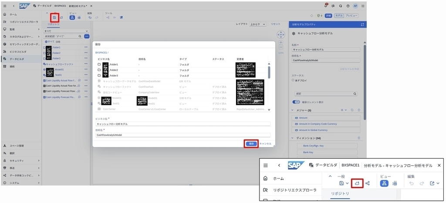Image resolution: width=446 pixels, height=203 pixels.
Task: Click the search magnifier in the repository panel
Action: (80, 36)
